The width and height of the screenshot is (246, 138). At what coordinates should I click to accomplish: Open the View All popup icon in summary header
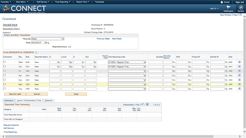click(142, 104)
